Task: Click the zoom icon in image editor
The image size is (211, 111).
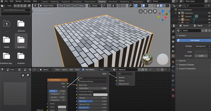Action: 28,75
